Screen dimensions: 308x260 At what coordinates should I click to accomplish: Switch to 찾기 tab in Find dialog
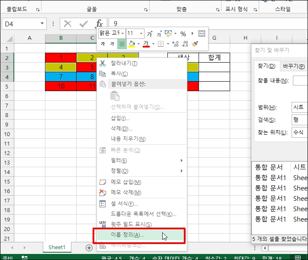(266, 66)
